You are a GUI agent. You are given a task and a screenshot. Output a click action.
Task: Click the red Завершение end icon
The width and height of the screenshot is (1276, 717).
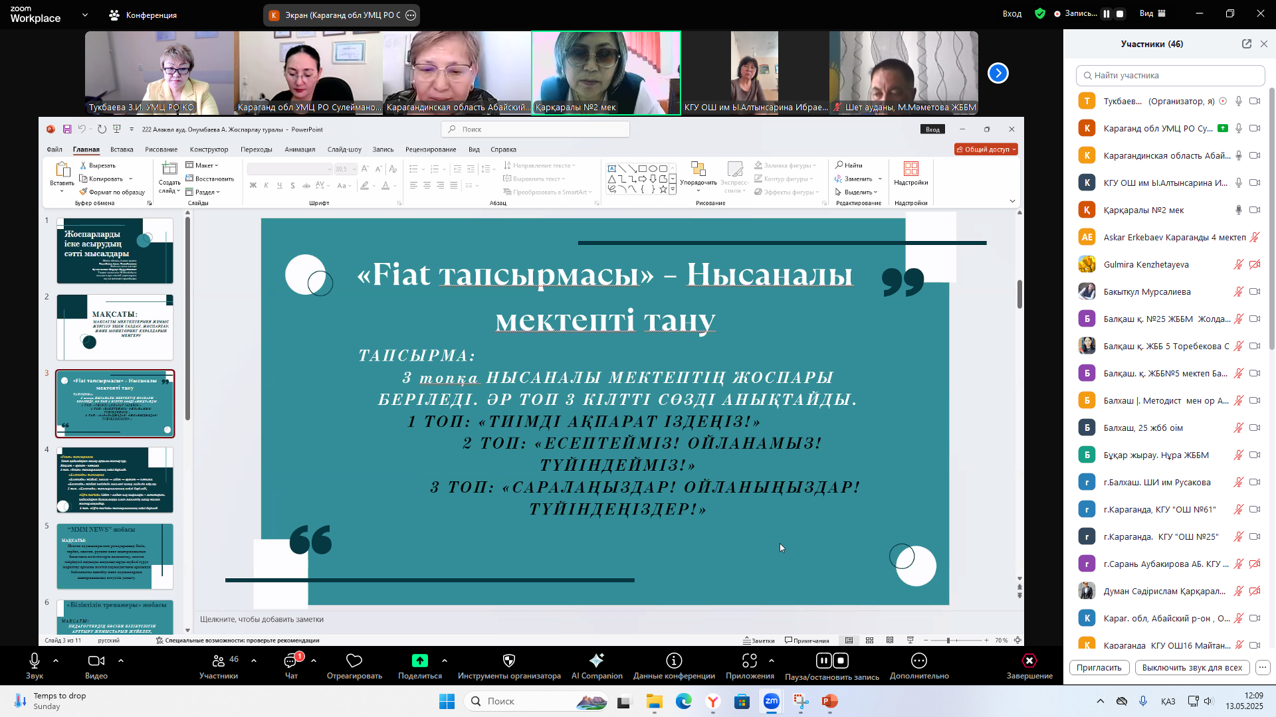(1029, 661)
